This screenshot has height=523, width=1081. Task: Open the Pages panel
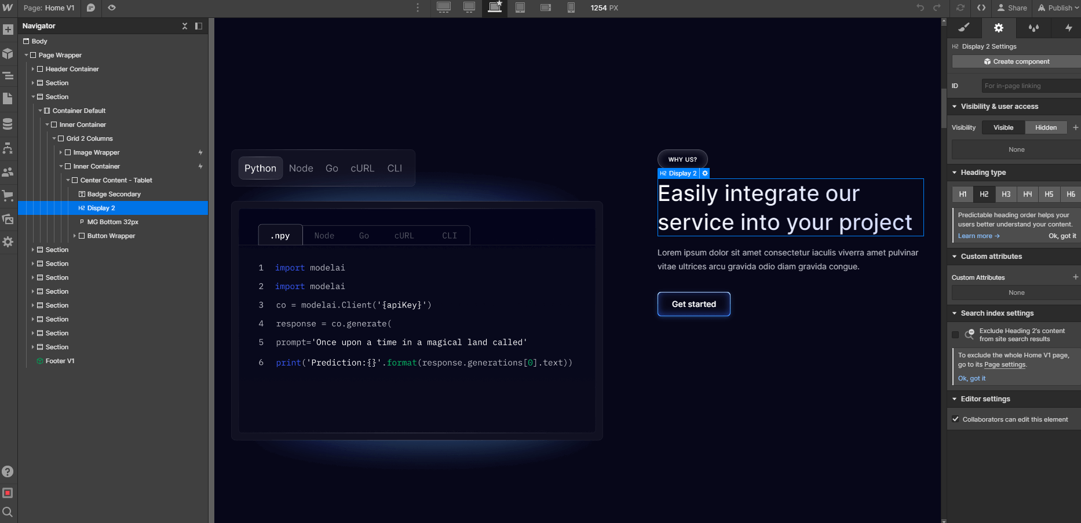(x=8, y=100)
